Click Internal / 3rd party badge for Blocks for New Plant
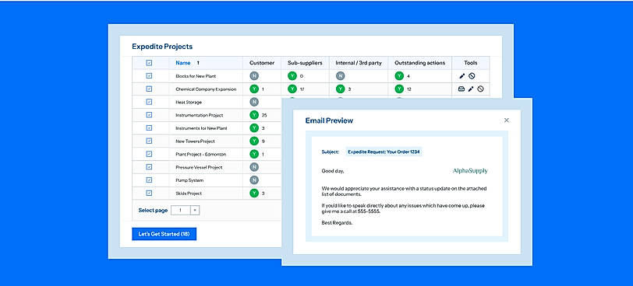 [341, 76]
